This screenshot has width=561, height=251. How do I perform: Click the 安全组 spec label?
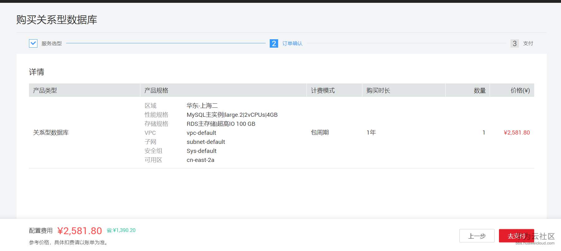click(x=153, y=151)
